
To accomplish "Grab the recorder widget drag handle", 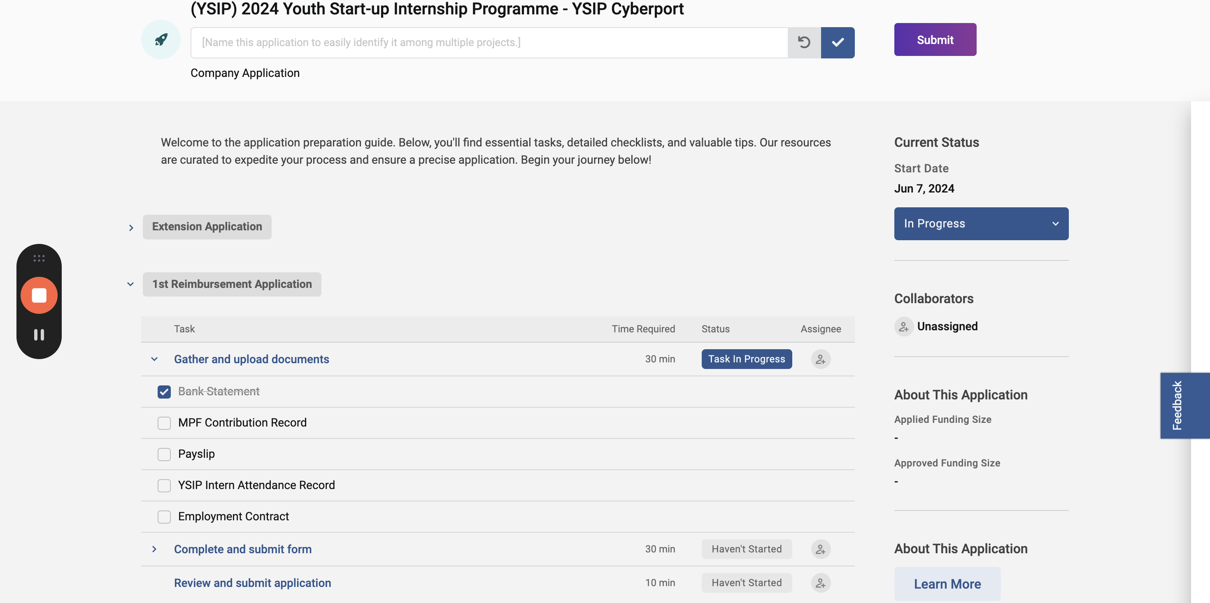I will 39,258.
